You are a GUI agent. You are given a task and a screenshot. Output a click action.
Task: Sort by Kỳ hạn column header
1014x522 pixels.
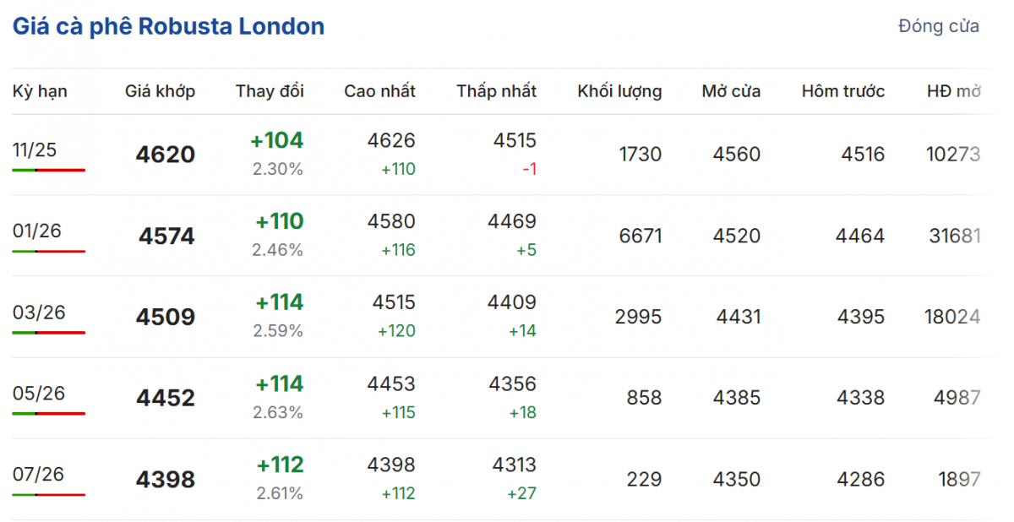coord(40,91)
